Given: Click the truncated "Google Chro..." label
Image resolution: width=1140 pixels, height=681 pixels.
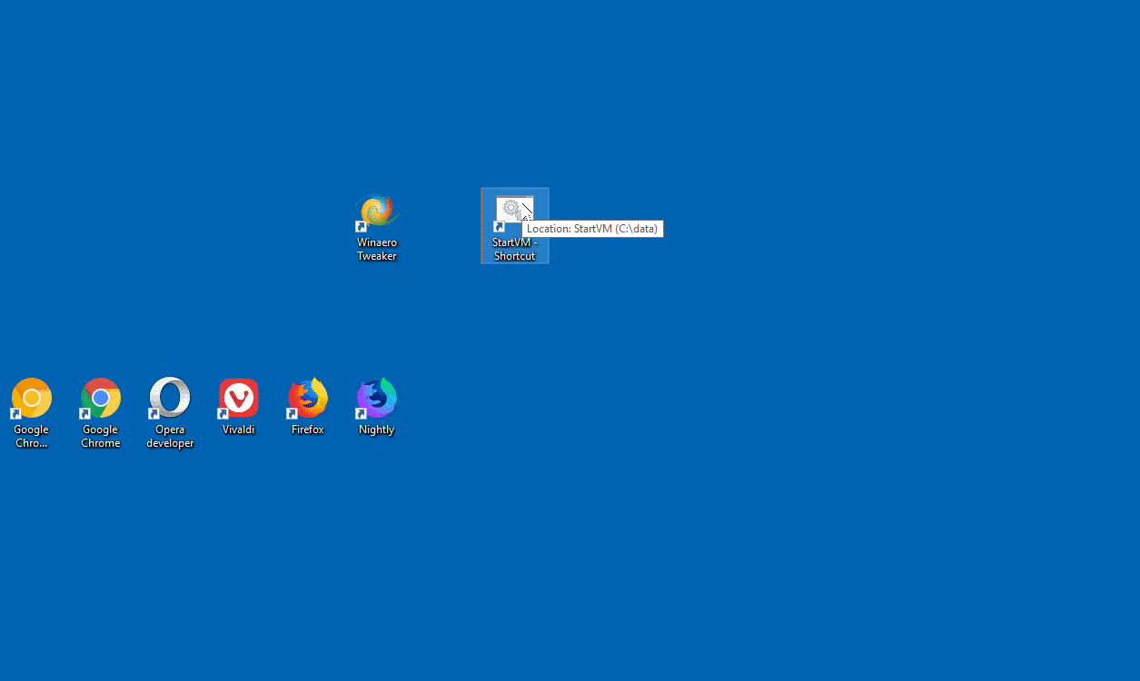Looking at the screenshot, I should [32, 437].
